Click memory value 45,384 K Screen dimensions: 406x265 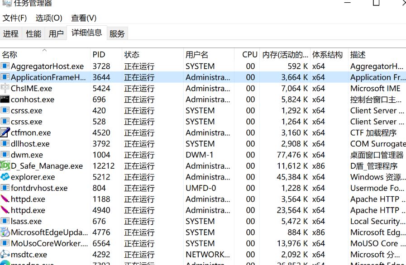pyautogui.click(x=292, y=177)
